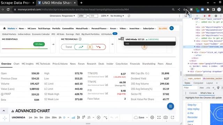This screenshot has height=125, width=223.
Task: Open the No throttling dropdown
Action: point(117,16)
